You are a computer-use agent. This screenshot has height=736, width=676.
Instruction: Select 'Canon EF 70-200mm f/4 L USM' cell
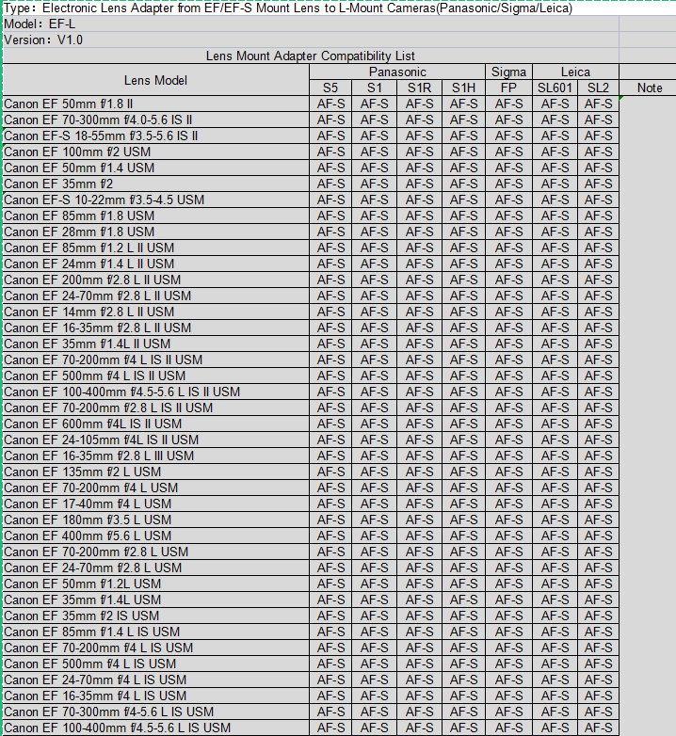coord(156,488)
